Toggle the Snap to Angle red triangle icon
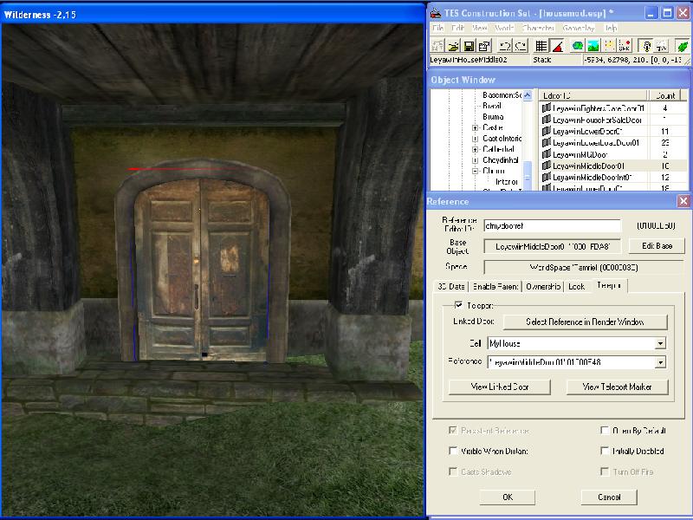 (557, 46)
